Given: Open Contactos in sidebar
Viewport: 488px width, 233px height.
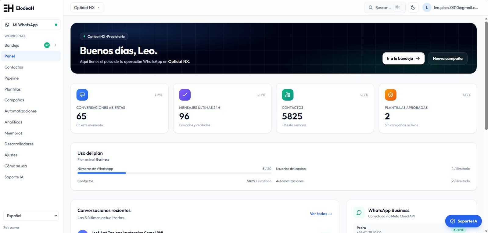Looking at the screenshot, I should click(31, 67).
